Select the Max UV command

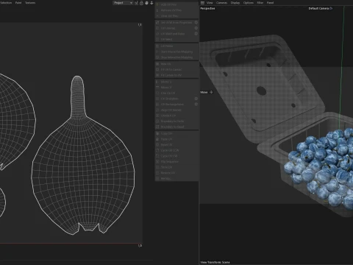point(176,64)
